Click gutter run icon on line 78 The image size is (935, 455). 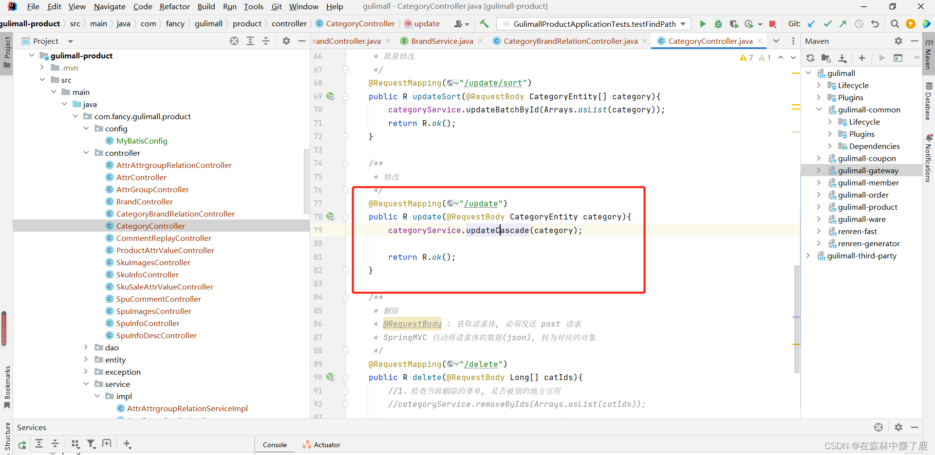pyautogui.click(x=331, y=217)
